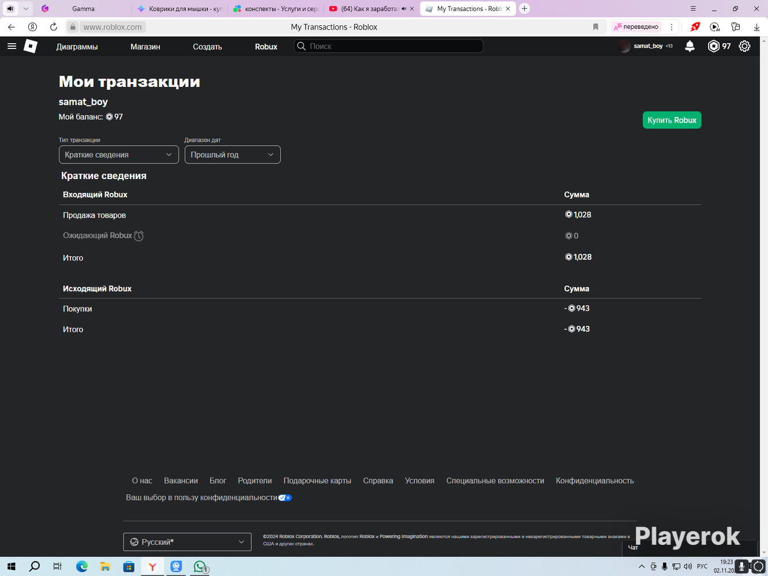
Task: Open the Блог footer link
Action: [218, 480]
